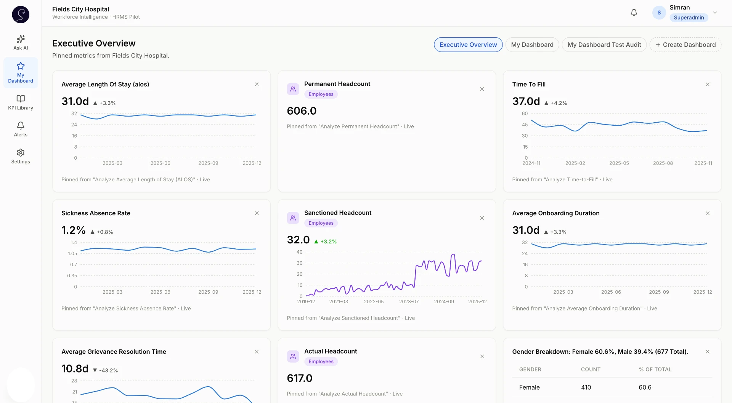Viewport: 732px width, 403px height.
Task: Remove Average Onboarding Duration card
Action: (x=707, y=213)
